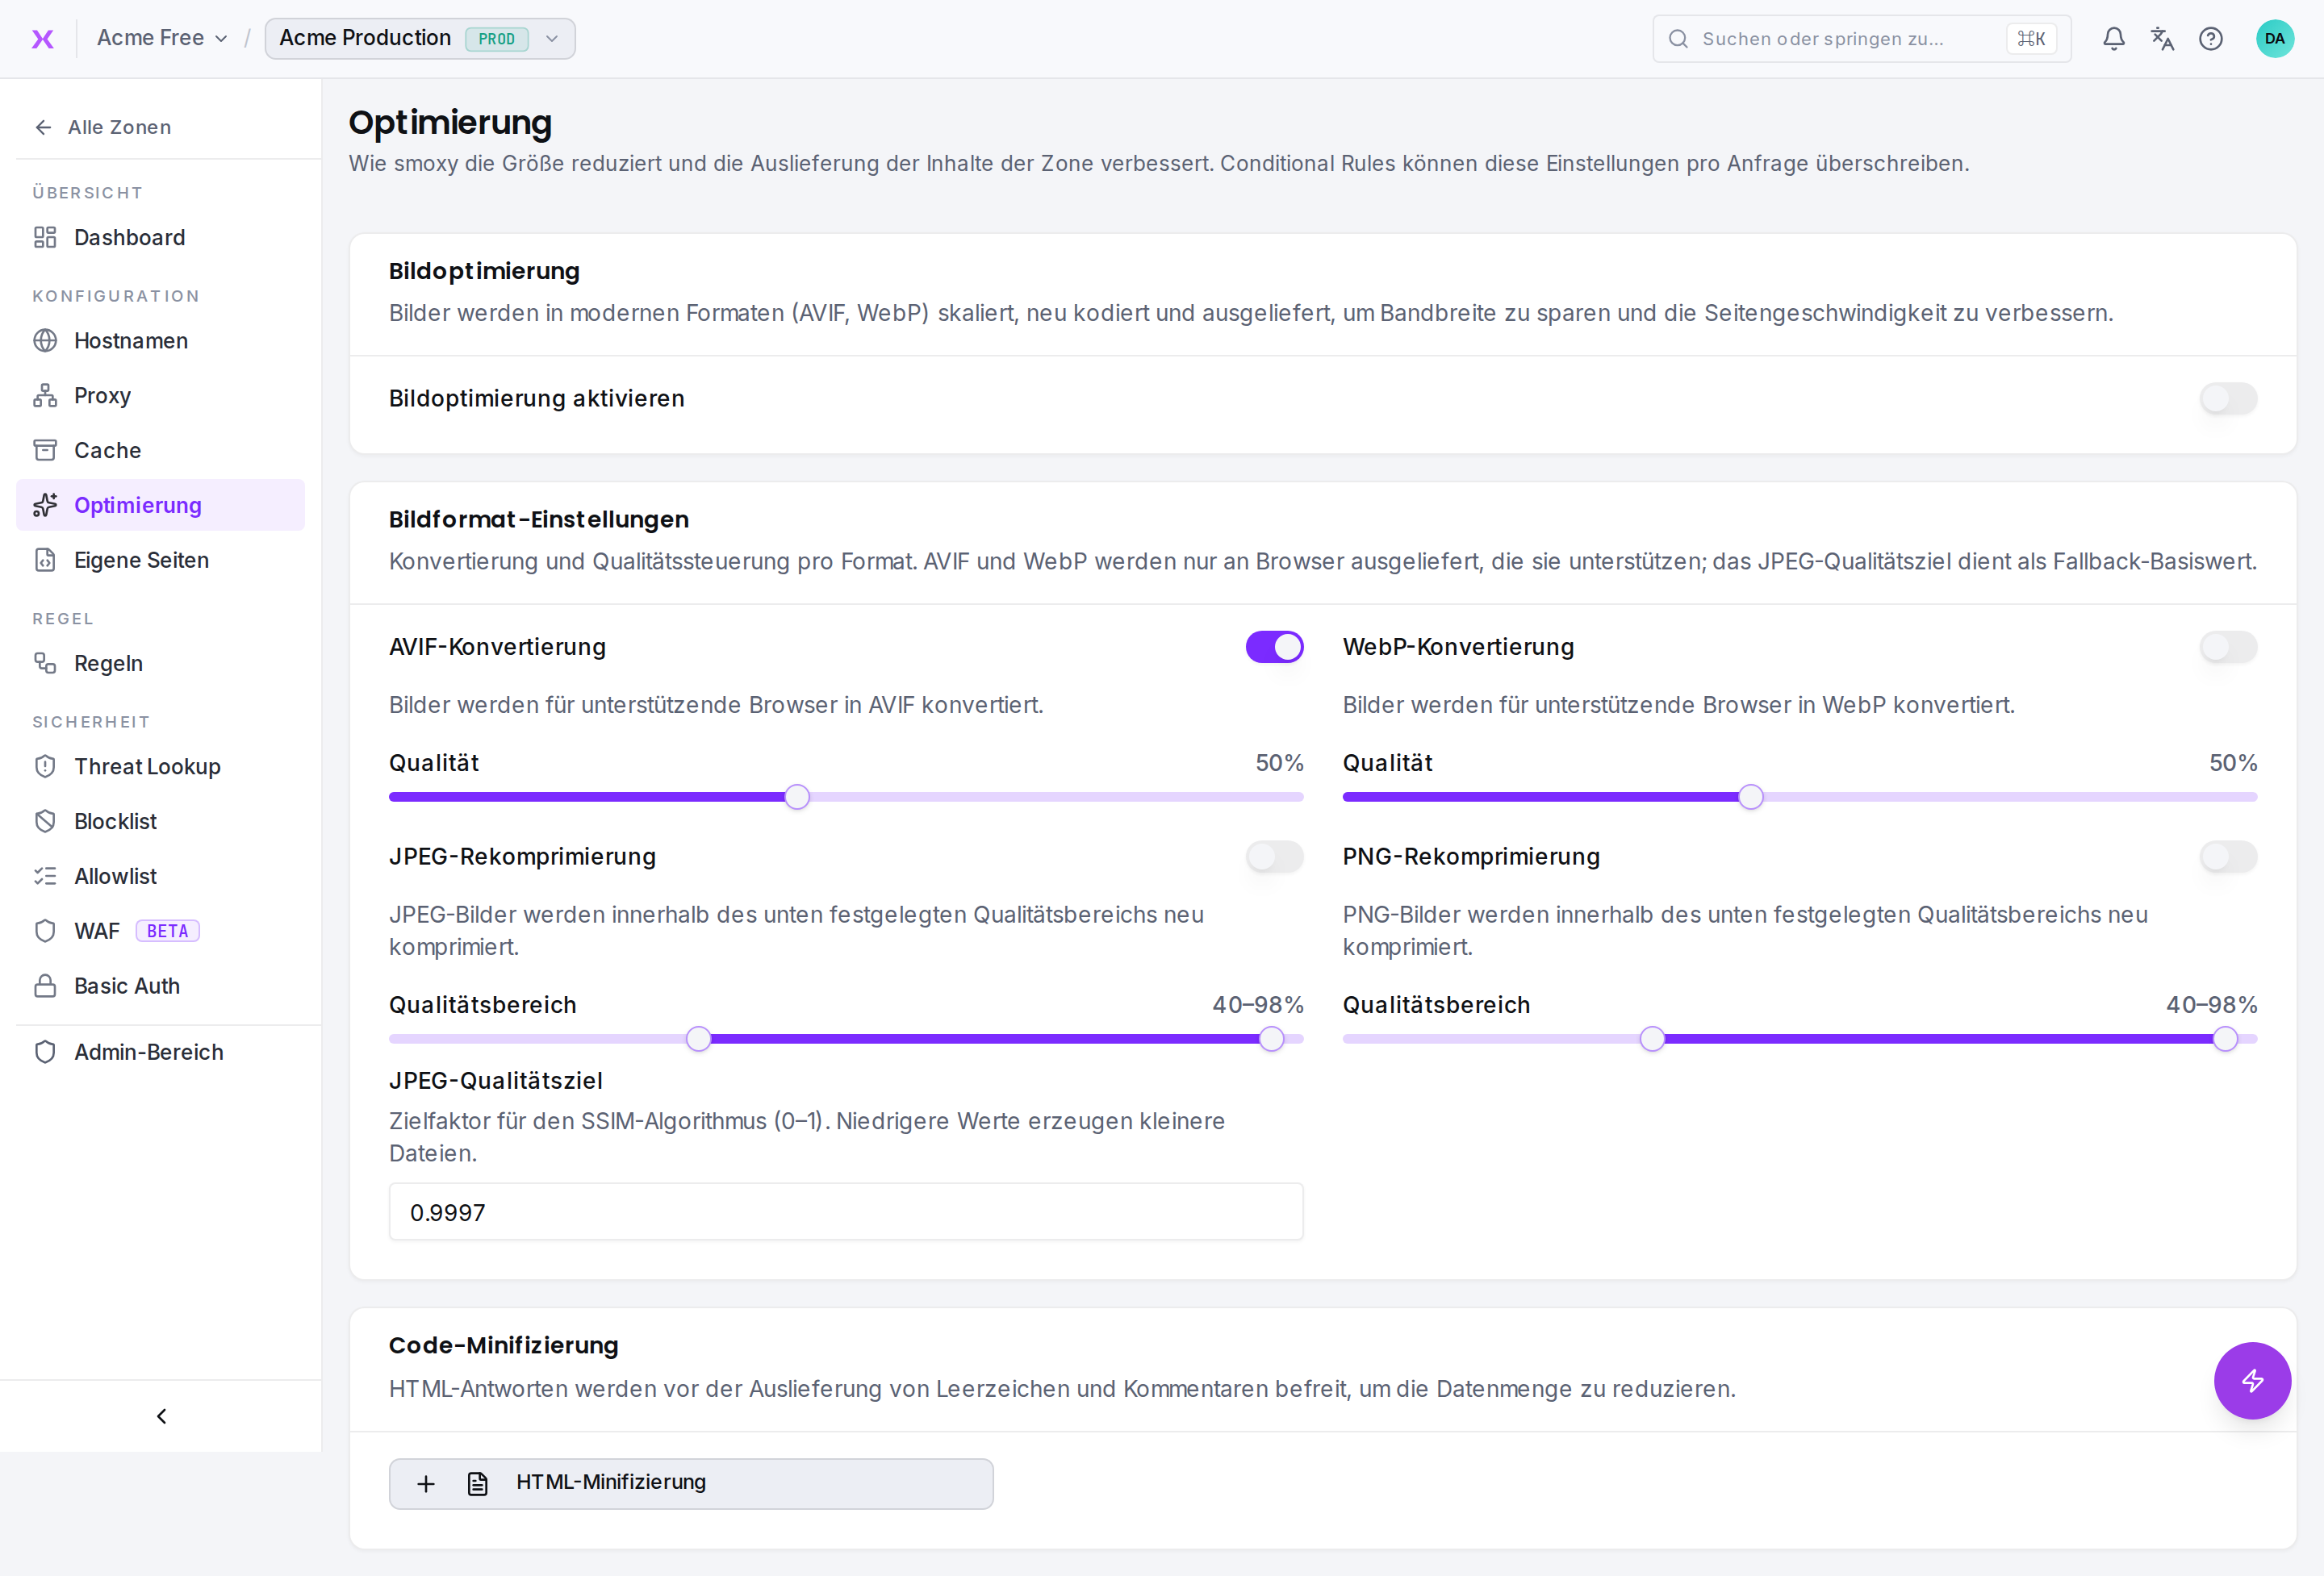
Task: Open the Acme Production zone dropdown
Action: coord(420,39)
